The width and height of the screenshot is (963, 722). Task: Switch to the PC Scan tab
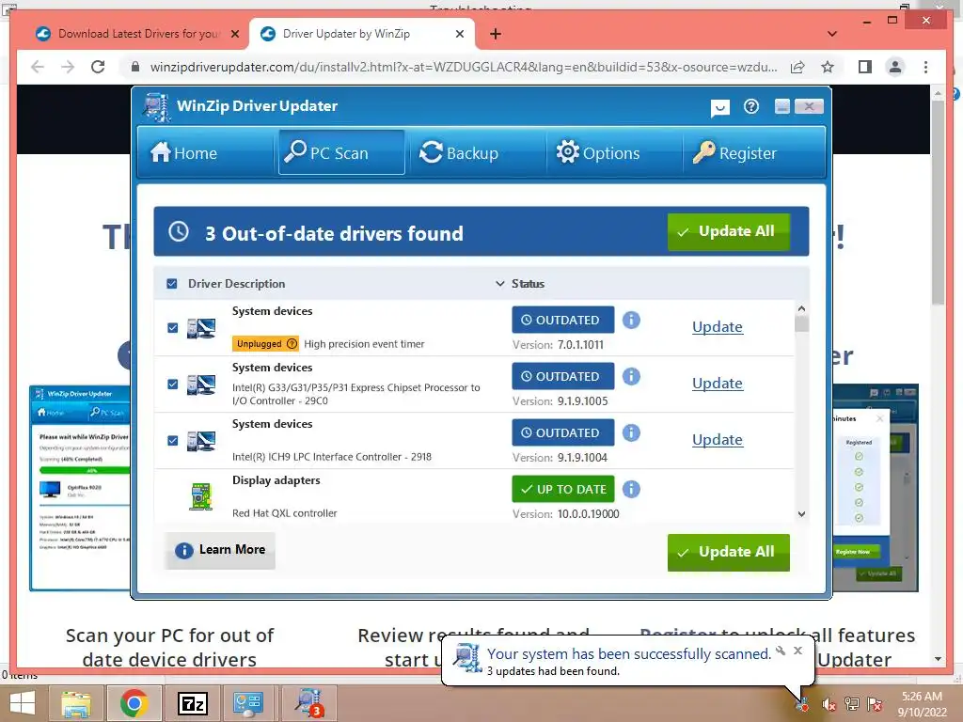click(x=341, y=152)
